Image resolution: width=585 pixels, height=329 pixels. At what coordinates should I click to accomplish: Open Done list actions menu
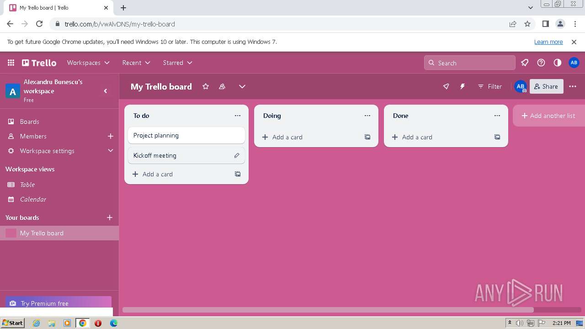[x=497, y=116]
